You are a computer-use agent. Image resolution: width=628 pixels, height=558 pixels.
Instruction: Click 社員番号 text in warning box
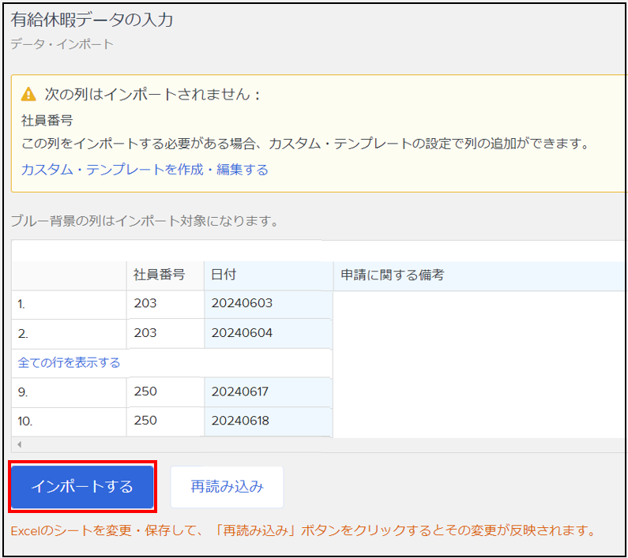coord(47,120)
